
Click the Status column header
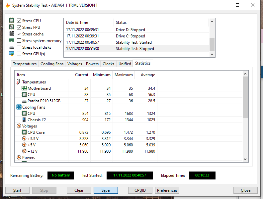161,23
